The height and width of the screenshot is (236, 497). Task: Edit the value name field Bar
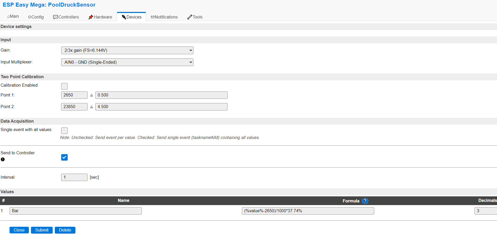(x=75, y=211)
